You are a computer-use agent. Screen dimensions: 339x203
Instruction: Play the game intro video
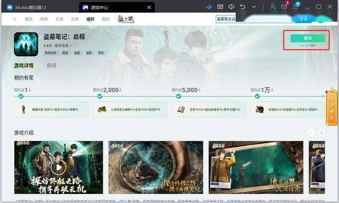[x=58, y=167]
